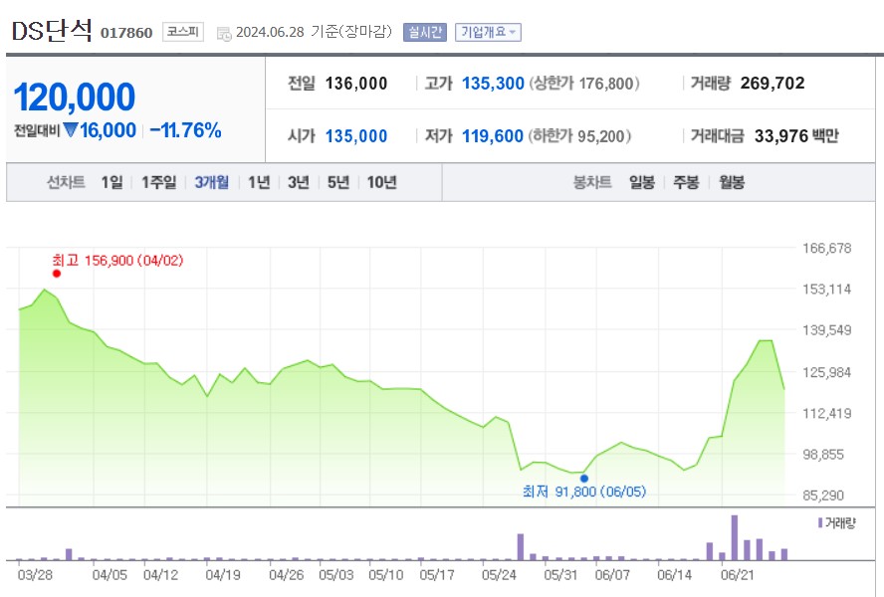Image resolution: width=884 pixels, height=597 pixels.
Task: Switch to 월봉 candlestick chart
Action: 732,182
